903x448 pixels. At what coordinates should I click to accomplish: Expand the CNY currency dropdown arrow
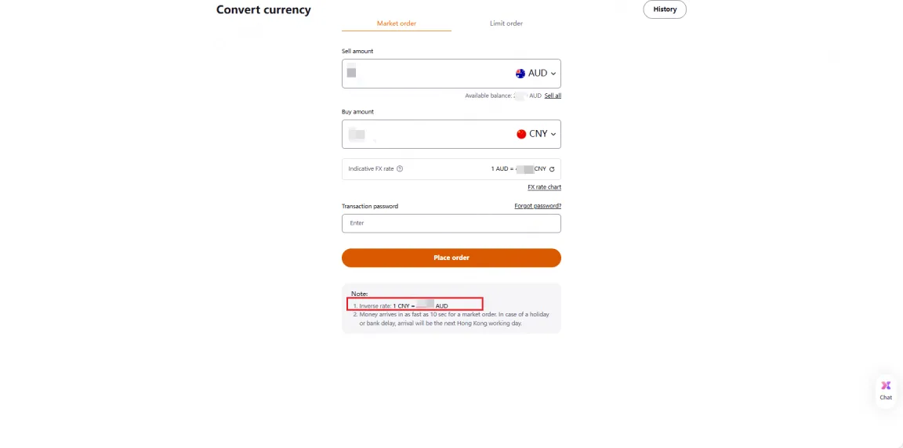click(553, 134)
